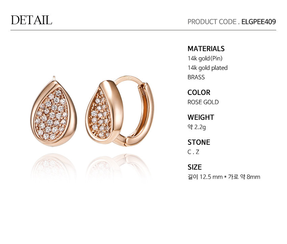Screen dimensions: 287x244
Task: Click the 14k gold (Pin) text
Action: pyautogui.click(x=205, y=59)
